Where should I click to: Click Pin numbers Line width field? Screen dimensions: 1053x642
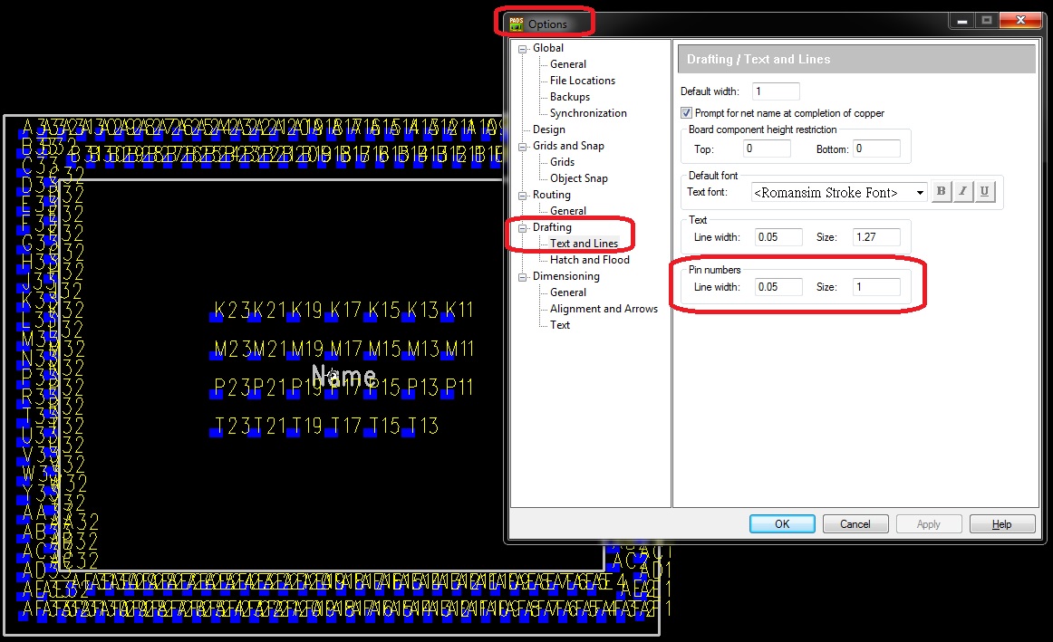(x=778, y=286)
